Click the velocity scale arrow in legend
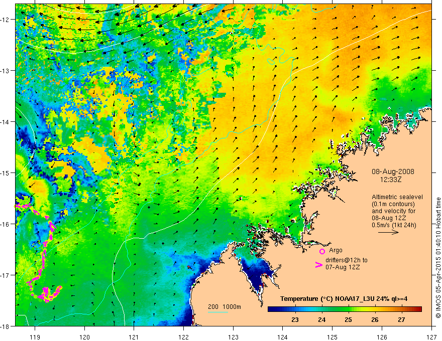442x341 pixels. pyautogui.click(x=388, y=232)
